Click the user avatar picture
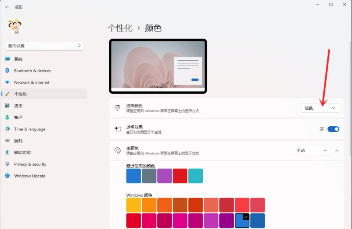352x229 pixels. [15, 26]
